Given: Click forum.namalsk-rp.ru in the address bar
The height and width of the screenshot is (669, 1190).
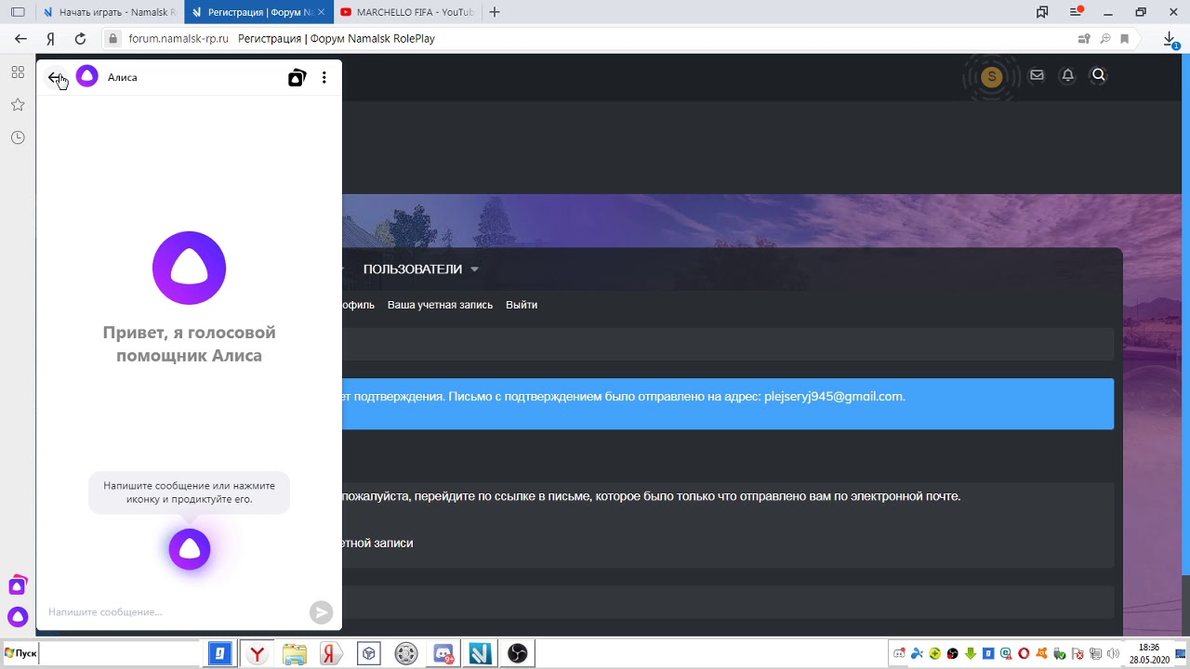Looking at the screenshot, I should pos(178,39).
